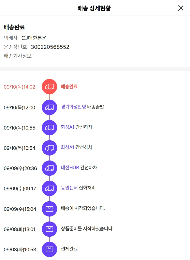This screenshot has height=260, width=190.
Task: Click the 09/10(목)14:02 timestamp
Action: pos(20,87)
